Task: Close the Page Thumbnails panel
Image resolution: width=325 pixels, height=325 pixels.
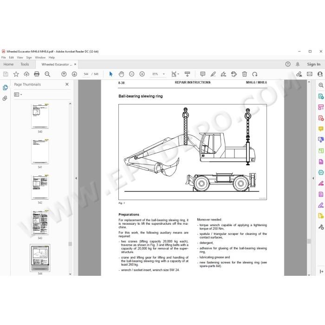Action: click(x=67, y=84)
